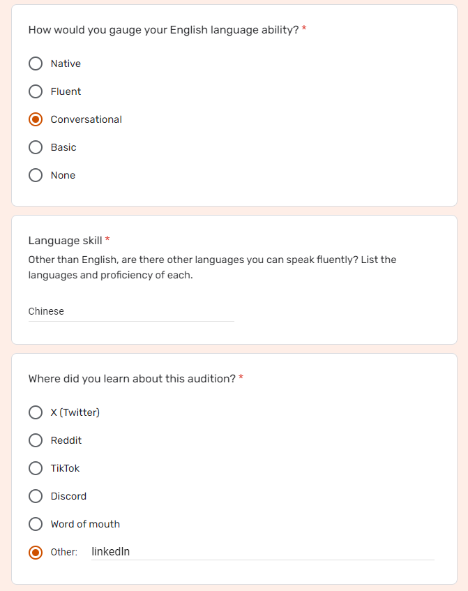This screenshot has width=468, height=591.
Task: Select the Native radio option
Action: [x=36, y=63]
